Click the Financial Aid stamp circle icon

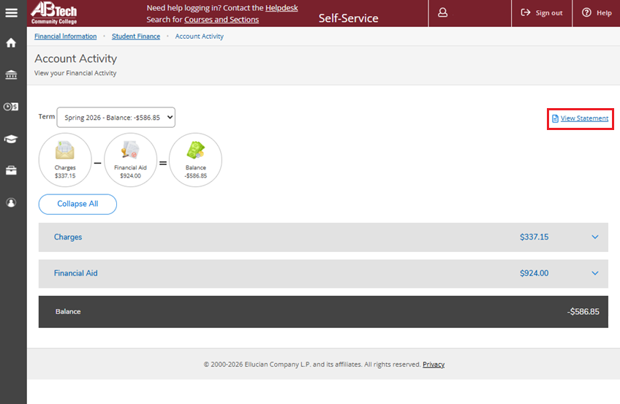(x=130, y=159)
